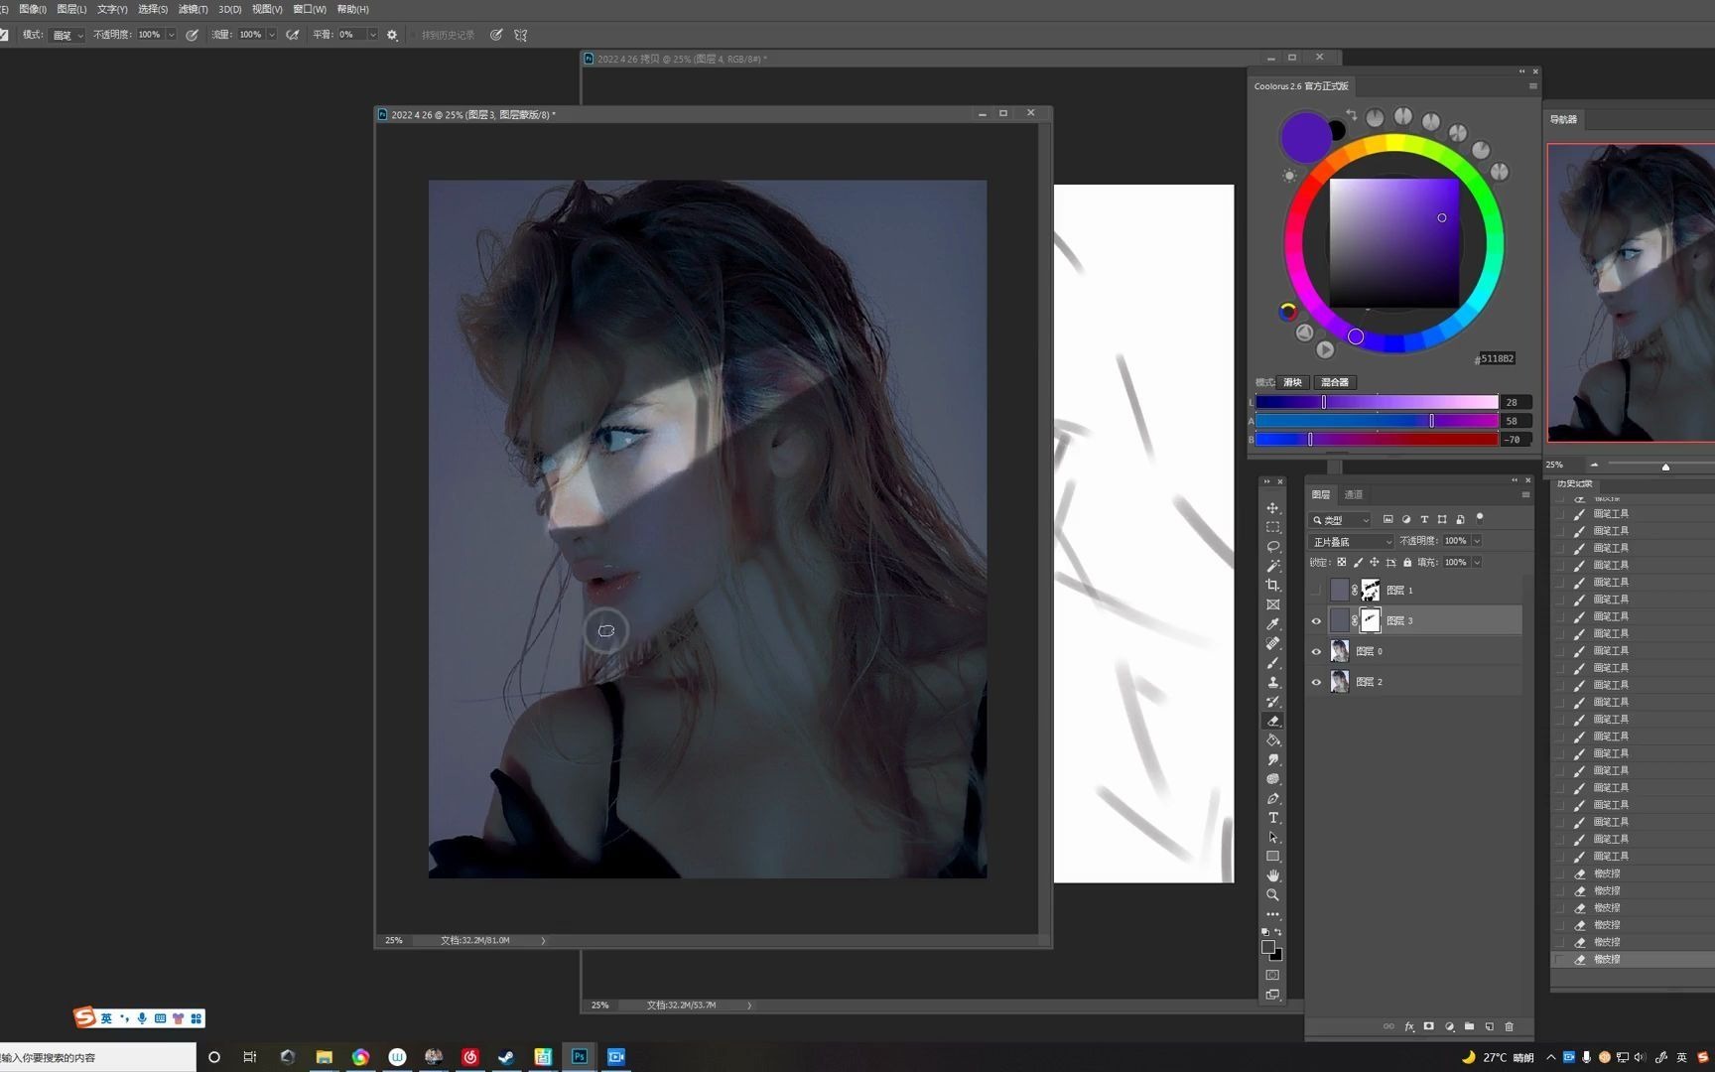Image resolution: width=1715 pixels, height=1072 pixels.
Task: Open layer filter 类型 dropdown
Action: [1340, 520]
